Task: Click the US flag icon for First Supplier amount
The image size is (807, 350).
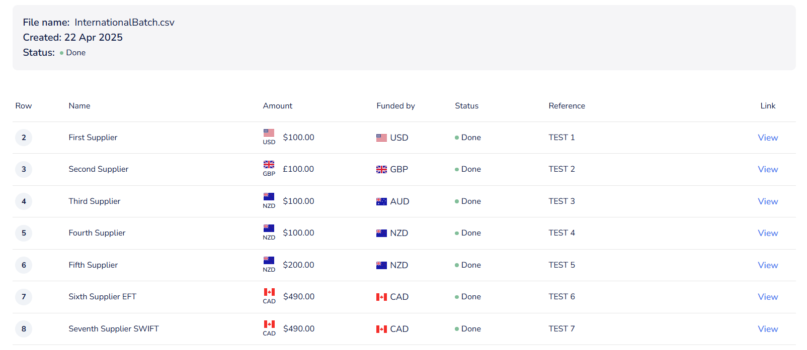Action: click(269, 133)
